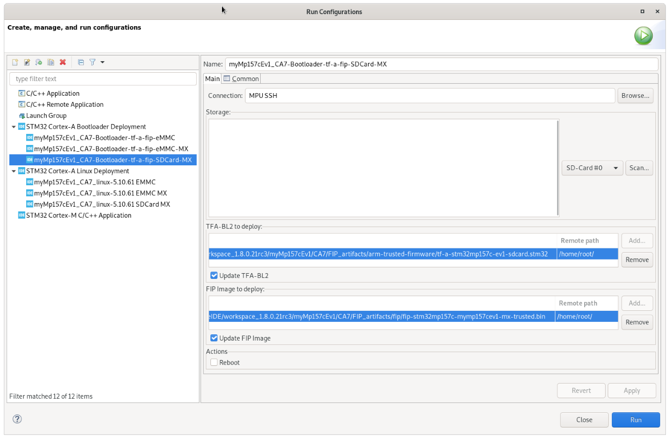
Task: Select C/C++ Remote Application tree entry
Action: [65, 105]
